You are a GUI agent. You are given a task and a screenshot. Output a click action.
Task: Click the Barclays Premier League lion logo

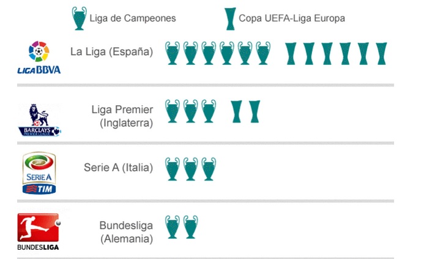[x=39, y=119]
